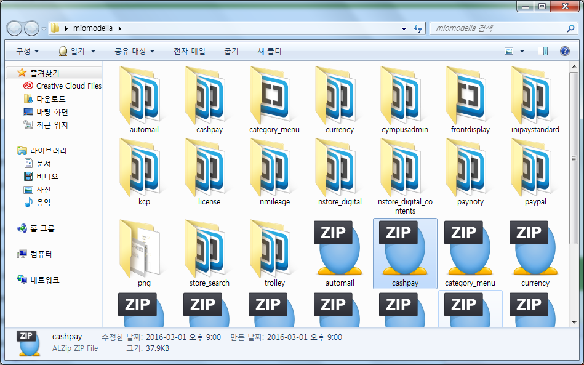584x365 pixels.
Task: Click the 새 폴더 button
Action: pyautogui.click(x=270, y=51)
